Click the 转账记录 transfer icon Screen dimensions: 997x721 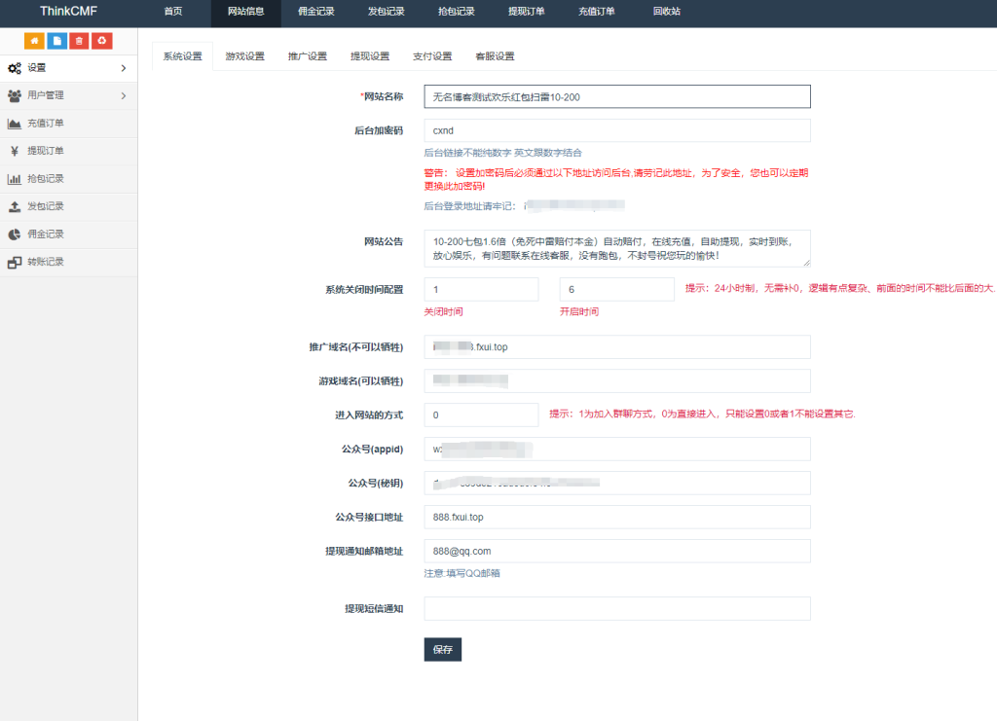[14, 260]
